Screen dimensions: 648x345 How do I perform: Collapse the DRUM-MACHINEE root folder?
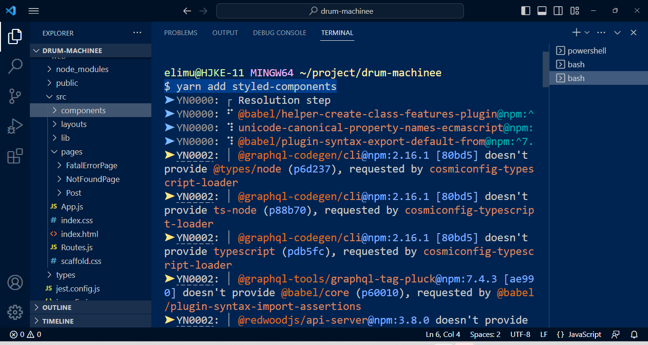click(91, 51)
